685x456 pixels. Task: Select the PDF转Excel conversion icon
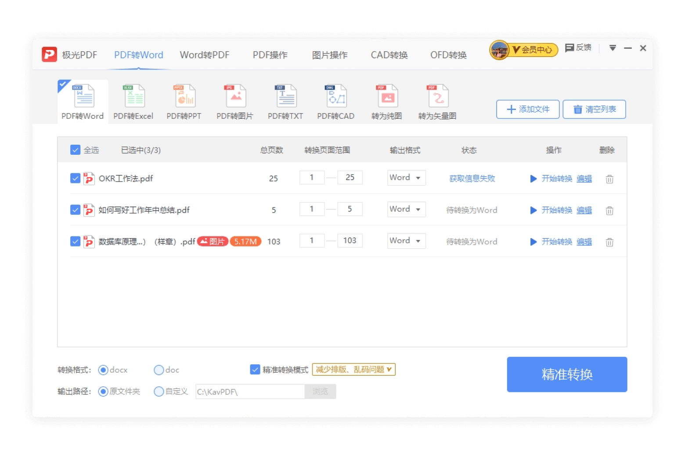[133, 96]
